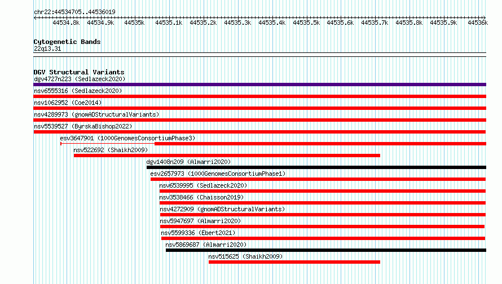Click the 44535.4k ruler tick label
Screen dimensions: 502x284
click(272, 23)
